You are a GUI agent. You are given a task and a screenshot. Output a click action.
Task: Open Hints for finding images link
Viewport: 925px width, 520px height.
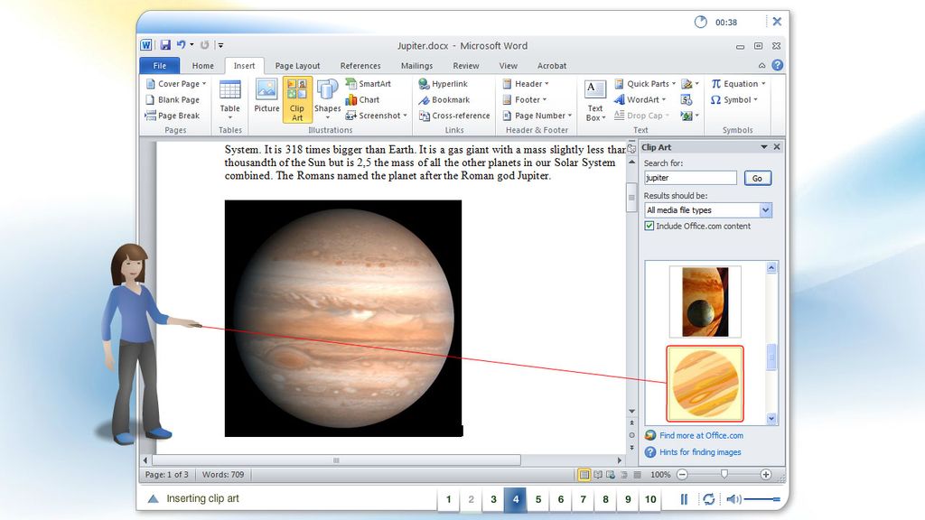[700, 452]
